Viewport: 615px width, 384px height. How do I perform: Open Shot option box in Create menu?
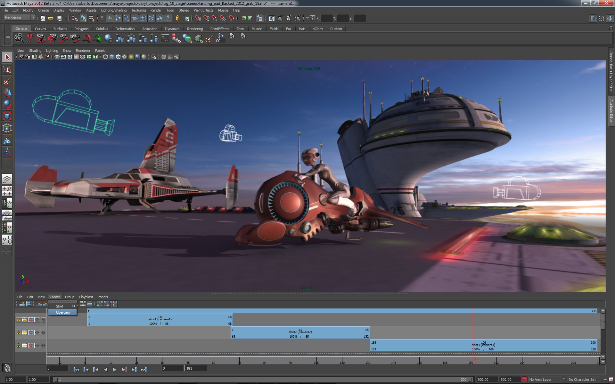point(73,306)
